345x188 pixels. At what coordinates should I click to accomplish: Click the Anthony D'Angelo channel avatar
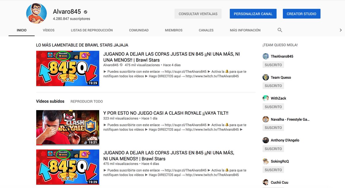tap(266, 140)
